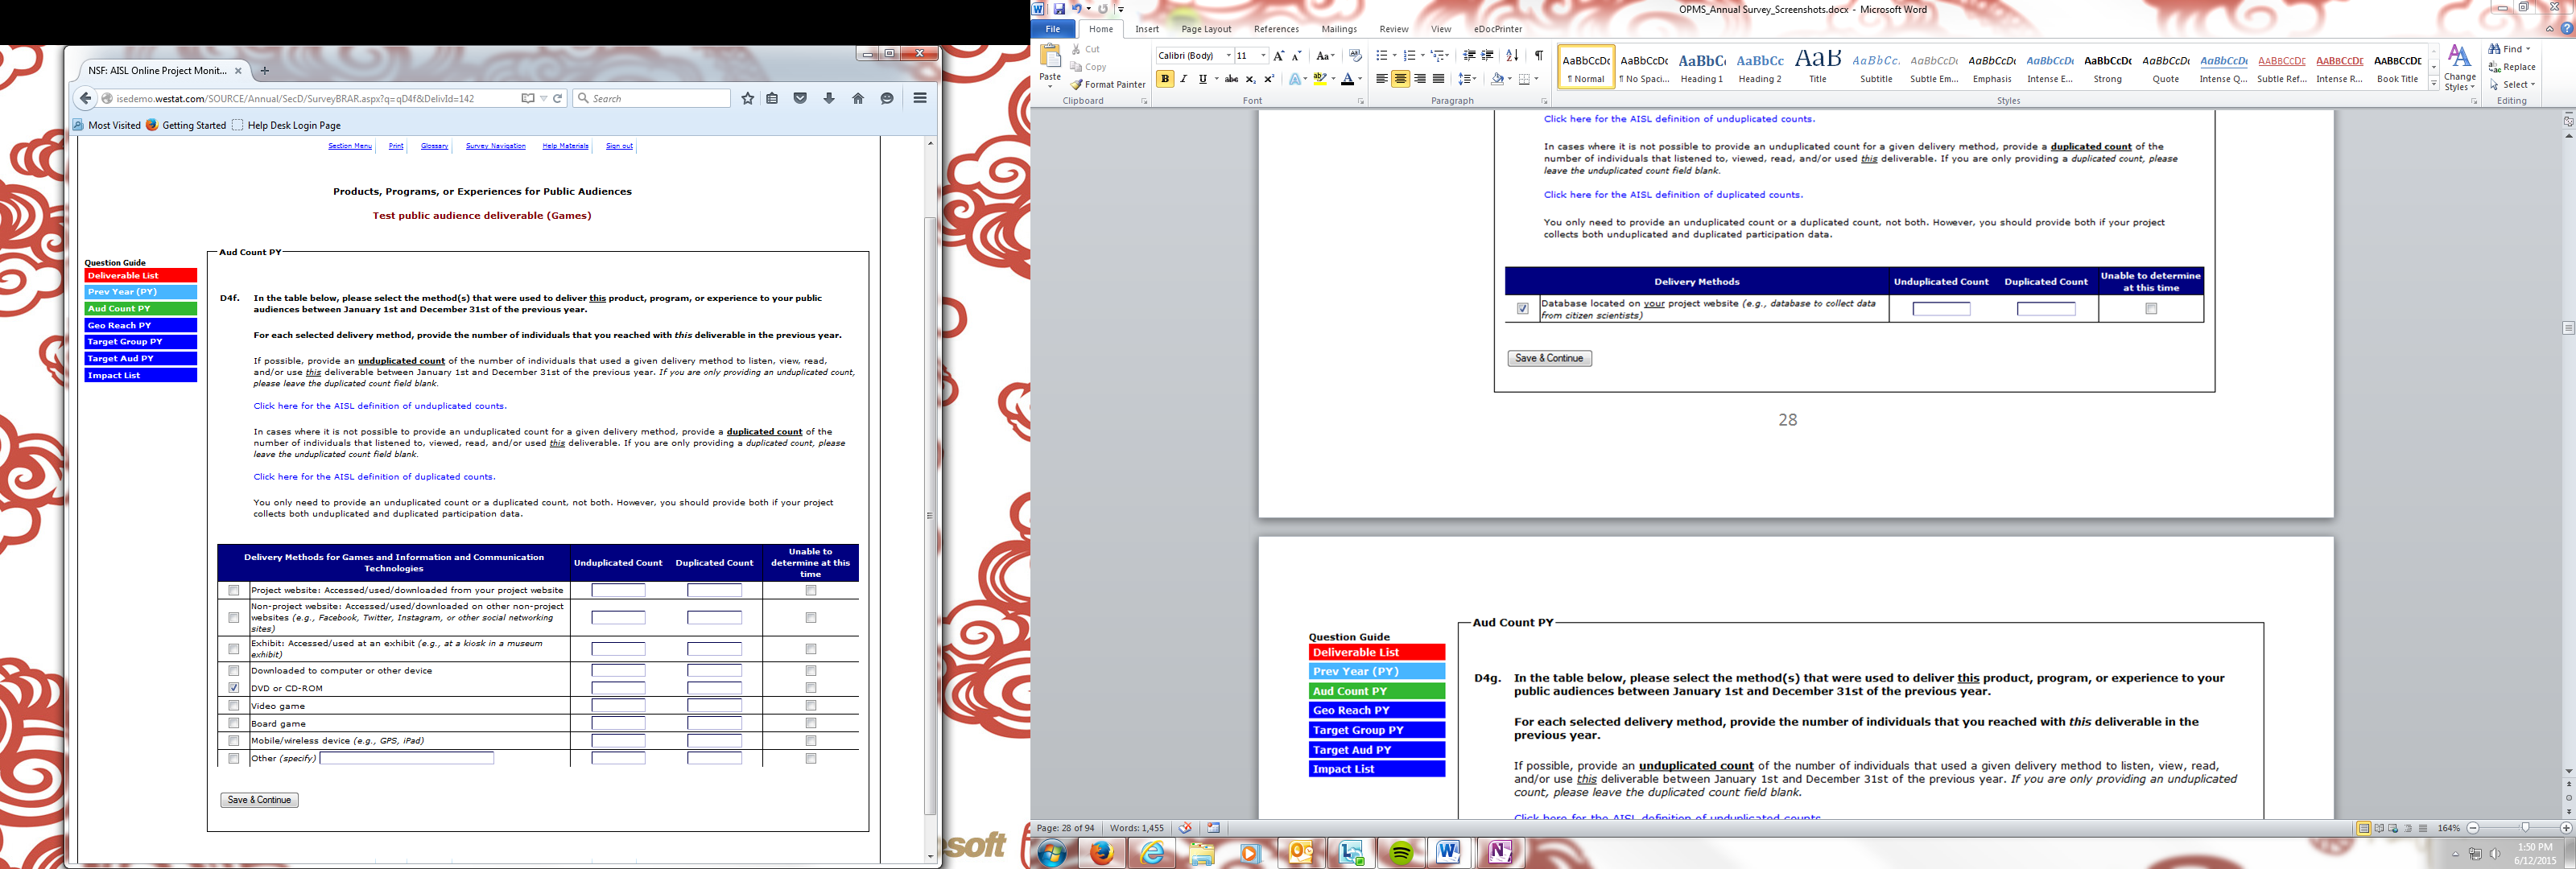Reload the Firefox page
The height and width of the screenshot is (869, 2576).
click(x=558, y=98)
